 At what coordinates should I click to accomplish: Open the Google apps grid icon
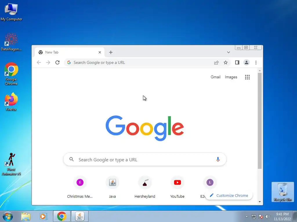tap(247, 77)
